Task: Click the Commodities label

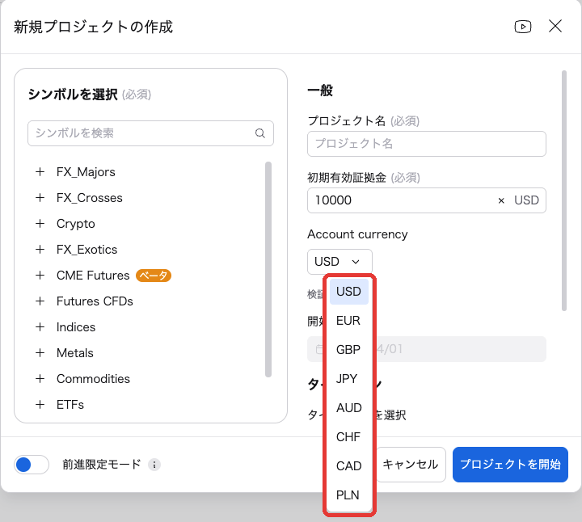Action: click(93, 379)
